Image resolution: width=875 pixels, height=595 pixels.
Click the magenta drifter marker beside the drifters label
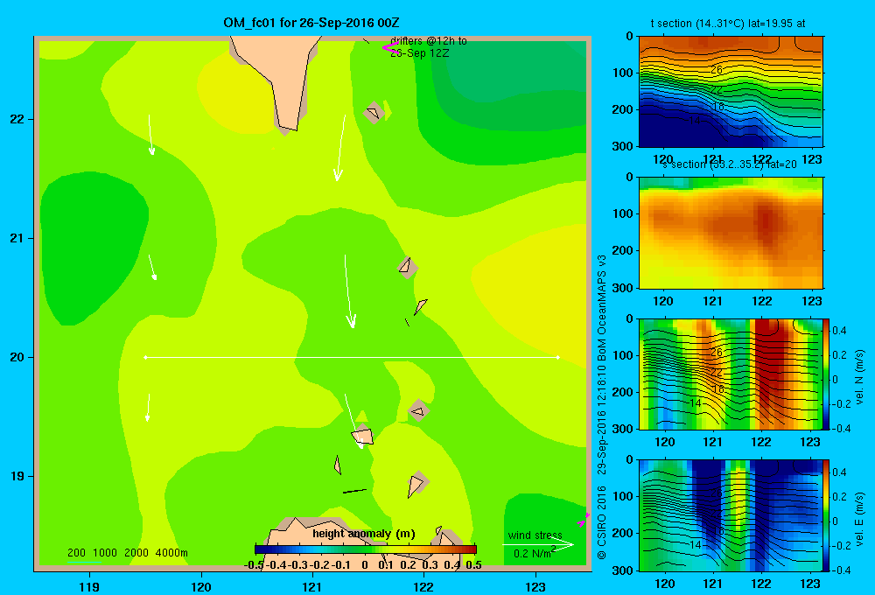click(389, 47)
